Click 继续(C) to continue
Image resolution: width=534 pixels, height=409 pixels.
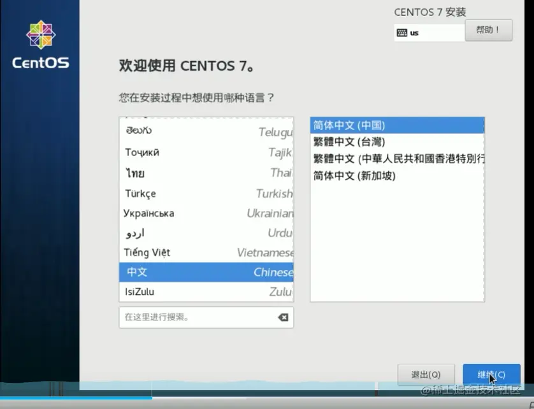click(x=491, y=375)
